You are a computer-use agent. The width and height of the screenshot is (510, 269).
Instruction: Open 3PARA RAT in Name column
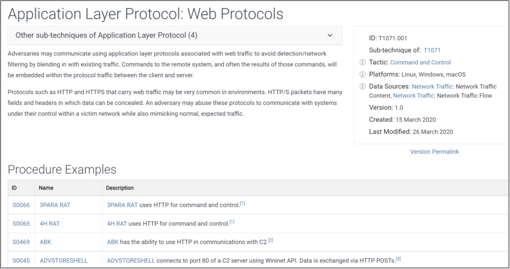tap(55, 205)
